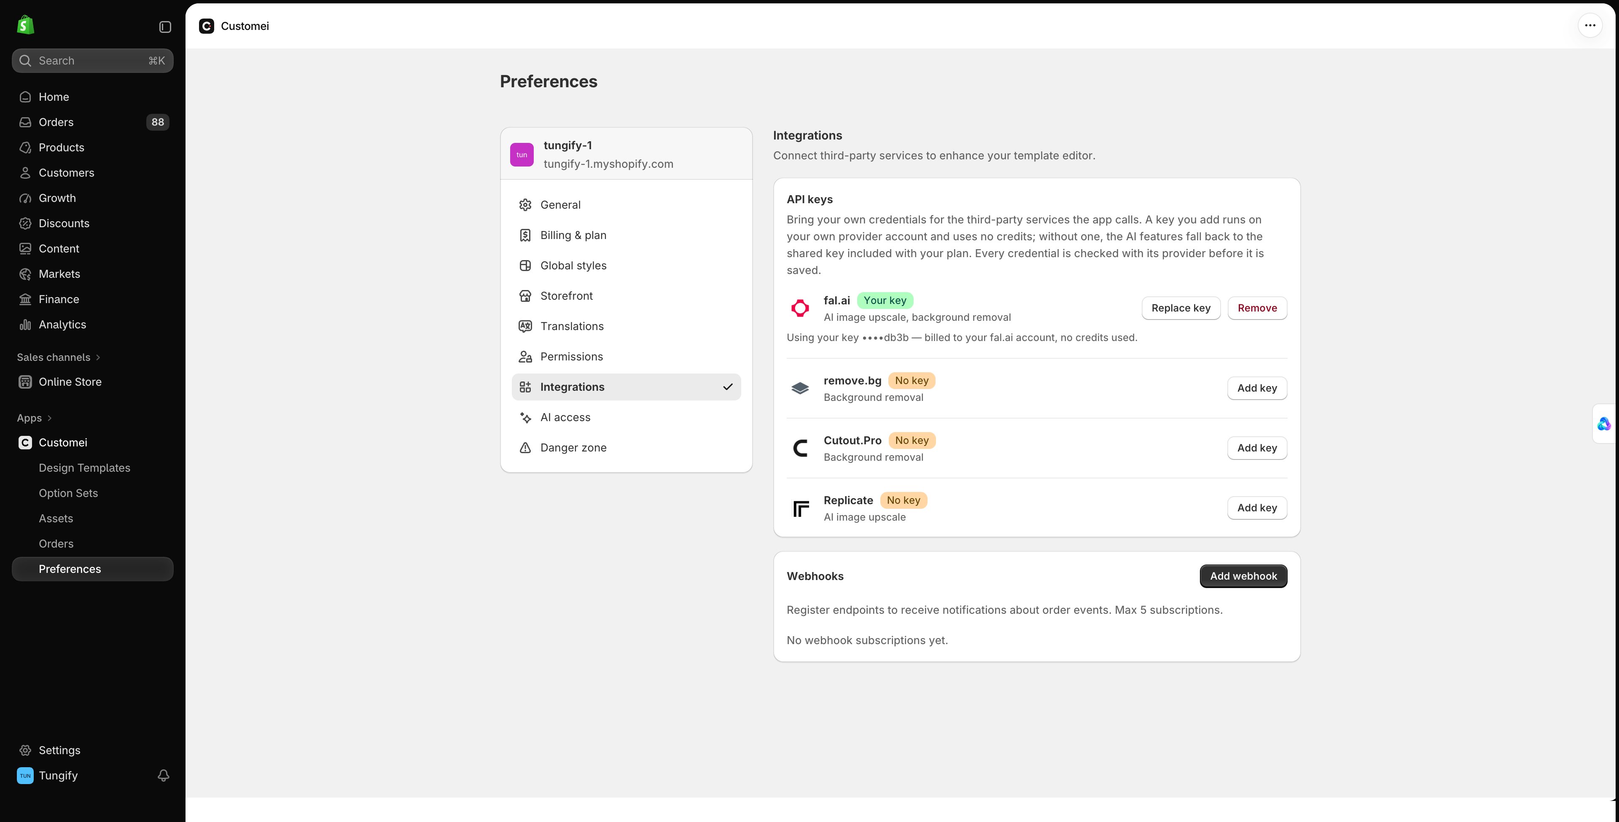Viewport: 1619px width, 822px height.
Task: Open Design Templates in Customei menu
Action: (92, 467)
